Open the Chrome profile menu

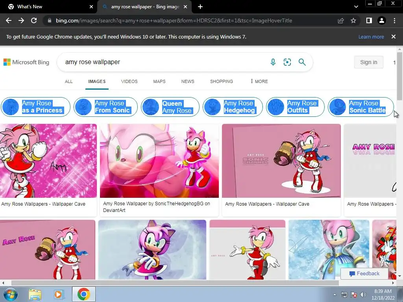(382, 20)
